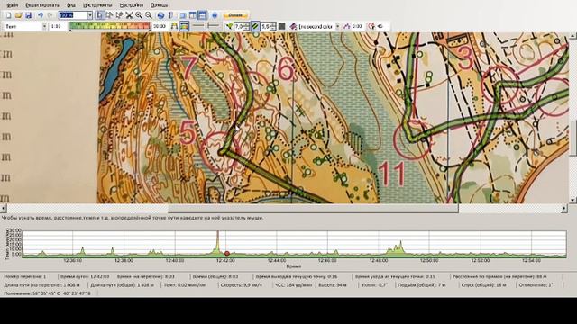Open the Инструменты menu

(97, 5)
